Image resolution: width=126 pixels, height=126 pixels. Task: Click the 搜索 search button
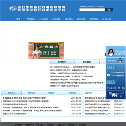109,10
